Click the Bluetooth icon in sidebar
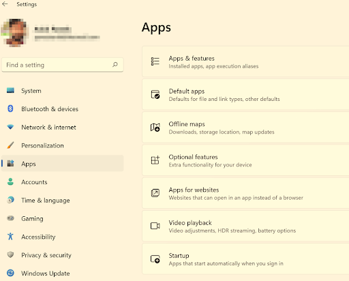 (10, 108)
